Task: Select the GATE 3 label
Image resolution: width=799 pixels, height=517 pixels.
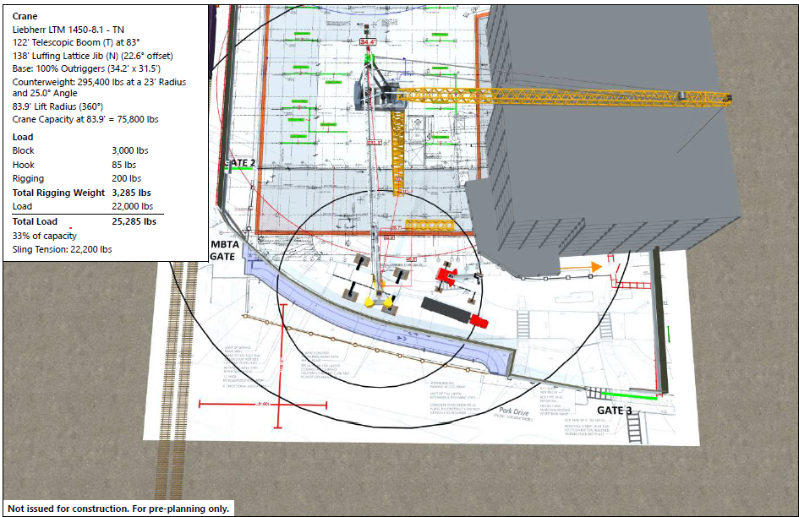Action: [615, 411]
